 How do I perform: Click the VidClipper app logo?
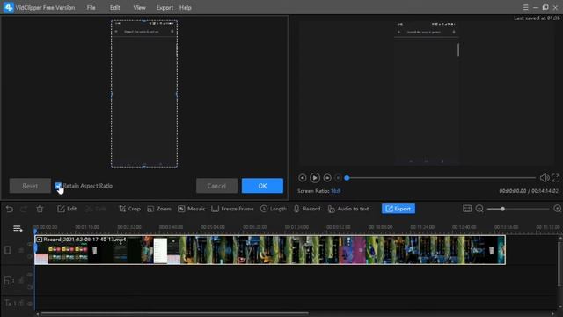pos(9,7)
